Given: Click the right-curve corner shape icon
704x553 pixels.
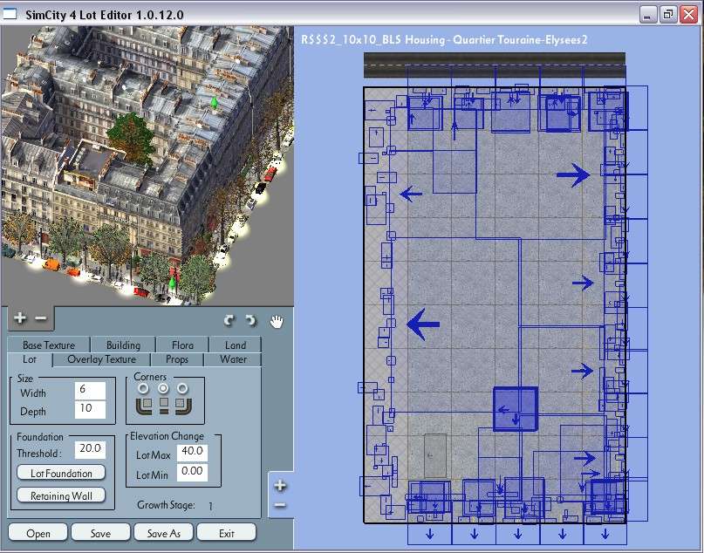Looking at the screenshot, I should coord(183,406).
